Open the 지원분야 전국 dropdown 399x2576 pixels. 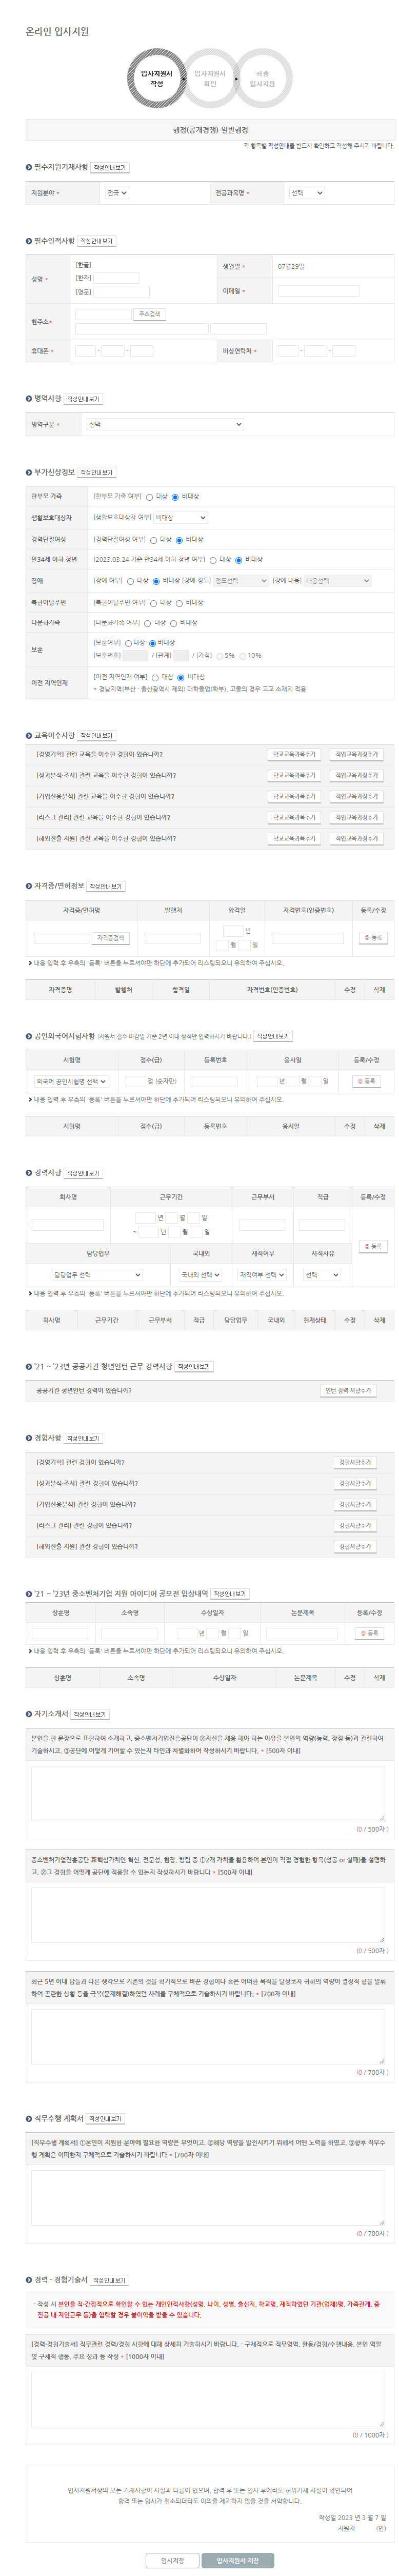click(x=116, y=193)
